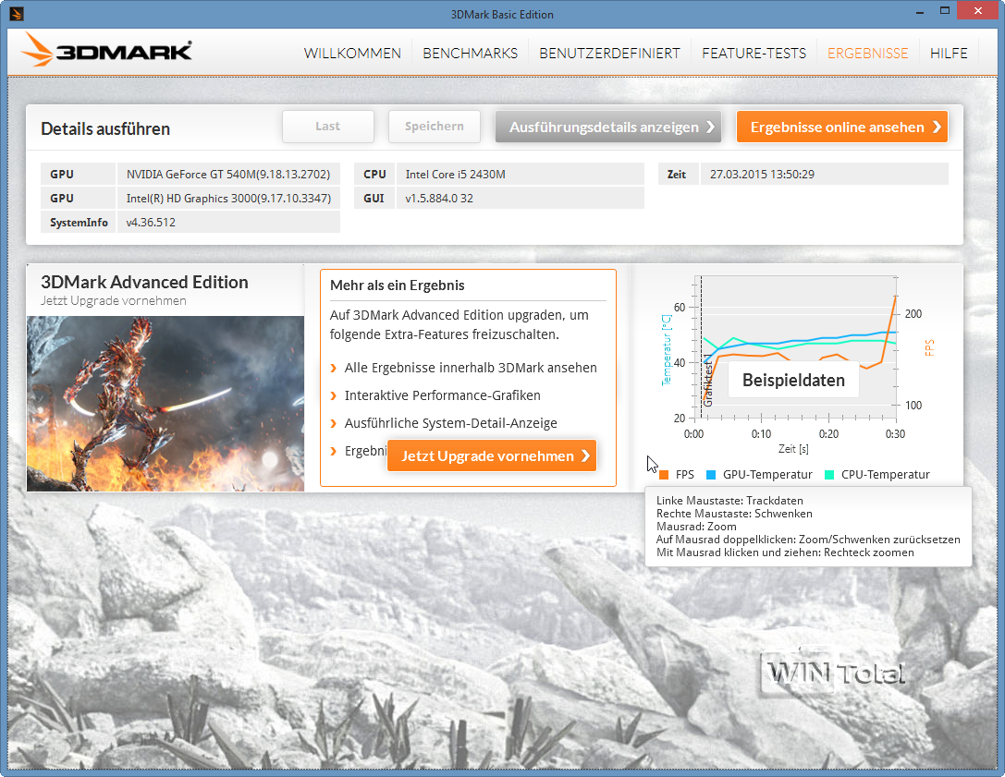Maximize the 3DMark window
This screenshot has width=1005, height=777.
click(x=945, y=11)
